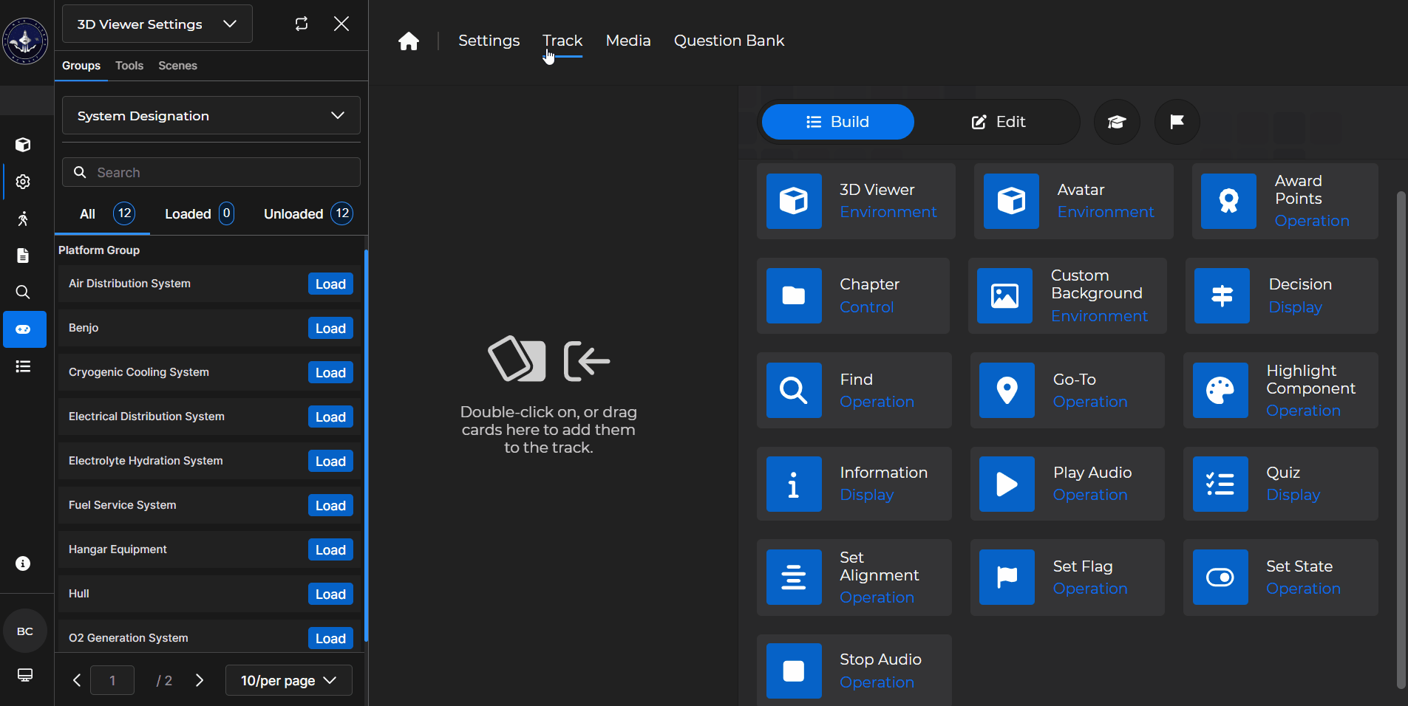The height and width of the screenshot is (706, 1408).
Task: Select the Go-To location pin icon
Action: tap(1007, 390)
